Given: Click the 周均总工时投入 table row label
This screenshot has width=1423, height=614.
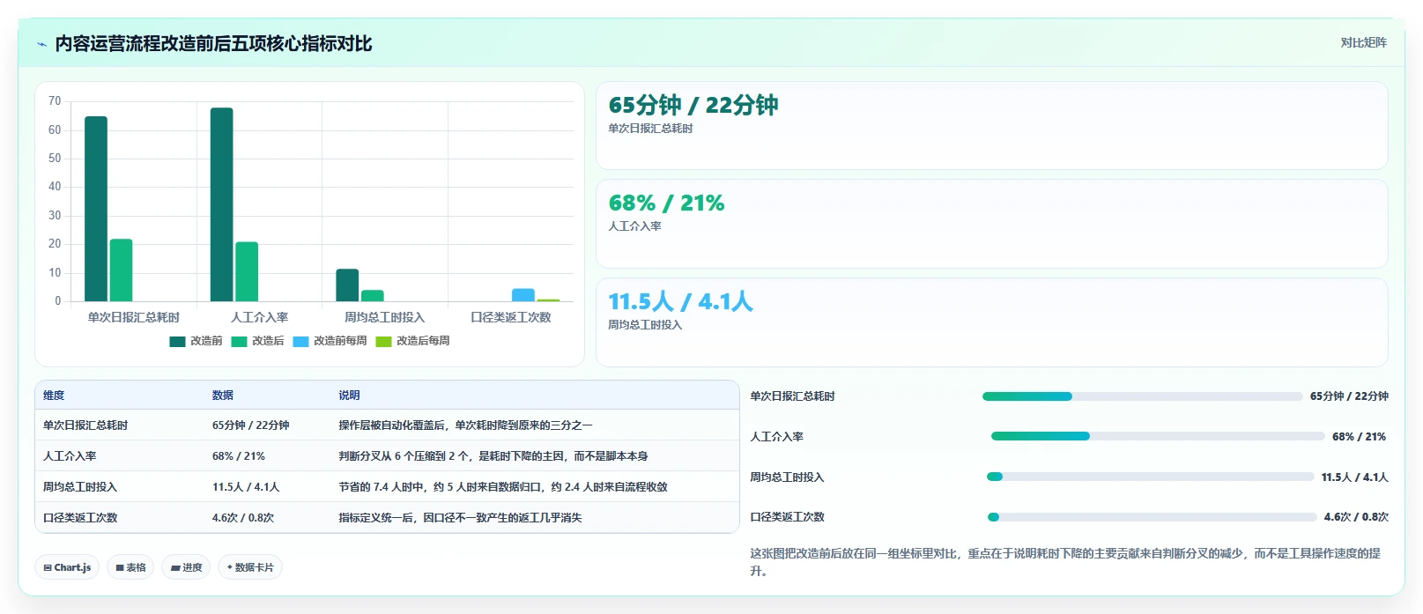Looking at the screenshot, I should tap(80, 487).
